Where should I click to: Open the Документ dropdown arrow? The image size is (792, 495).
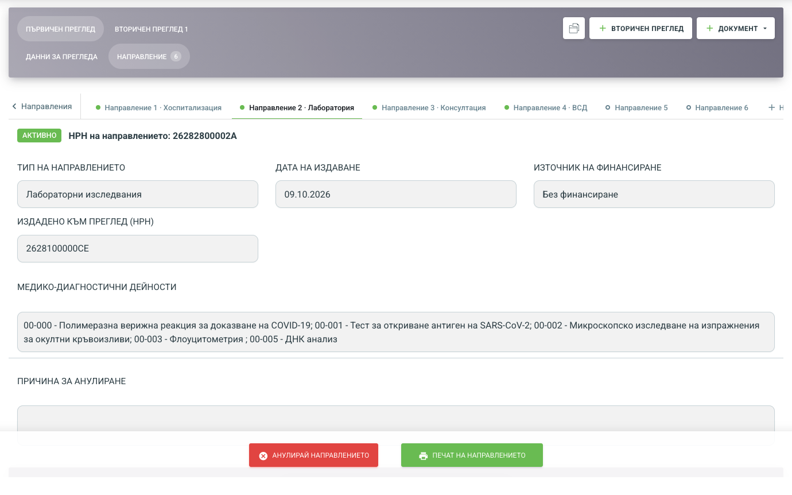point(765,29)
